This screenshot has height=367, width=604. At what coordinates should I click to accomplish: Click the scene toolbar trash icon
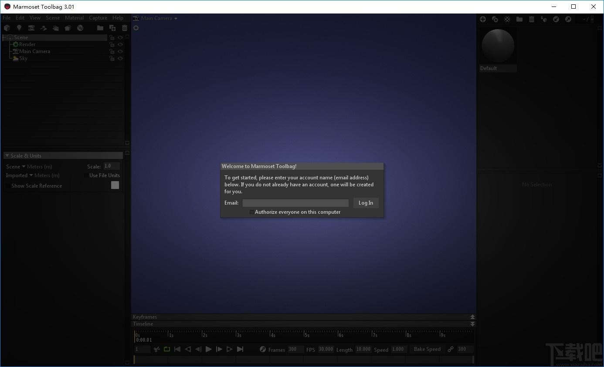(x=125, y=28)
